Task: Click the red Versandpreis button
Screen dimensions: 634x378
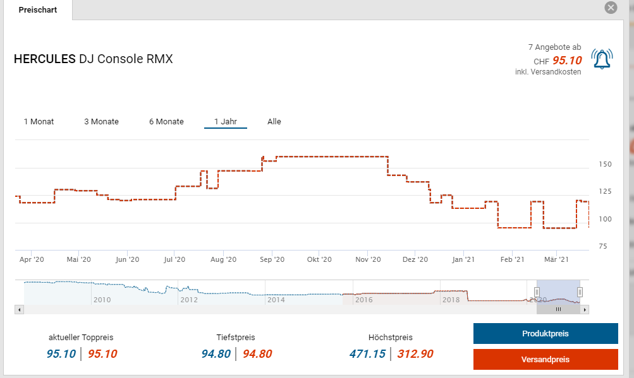Action: (x=545, y=359)
